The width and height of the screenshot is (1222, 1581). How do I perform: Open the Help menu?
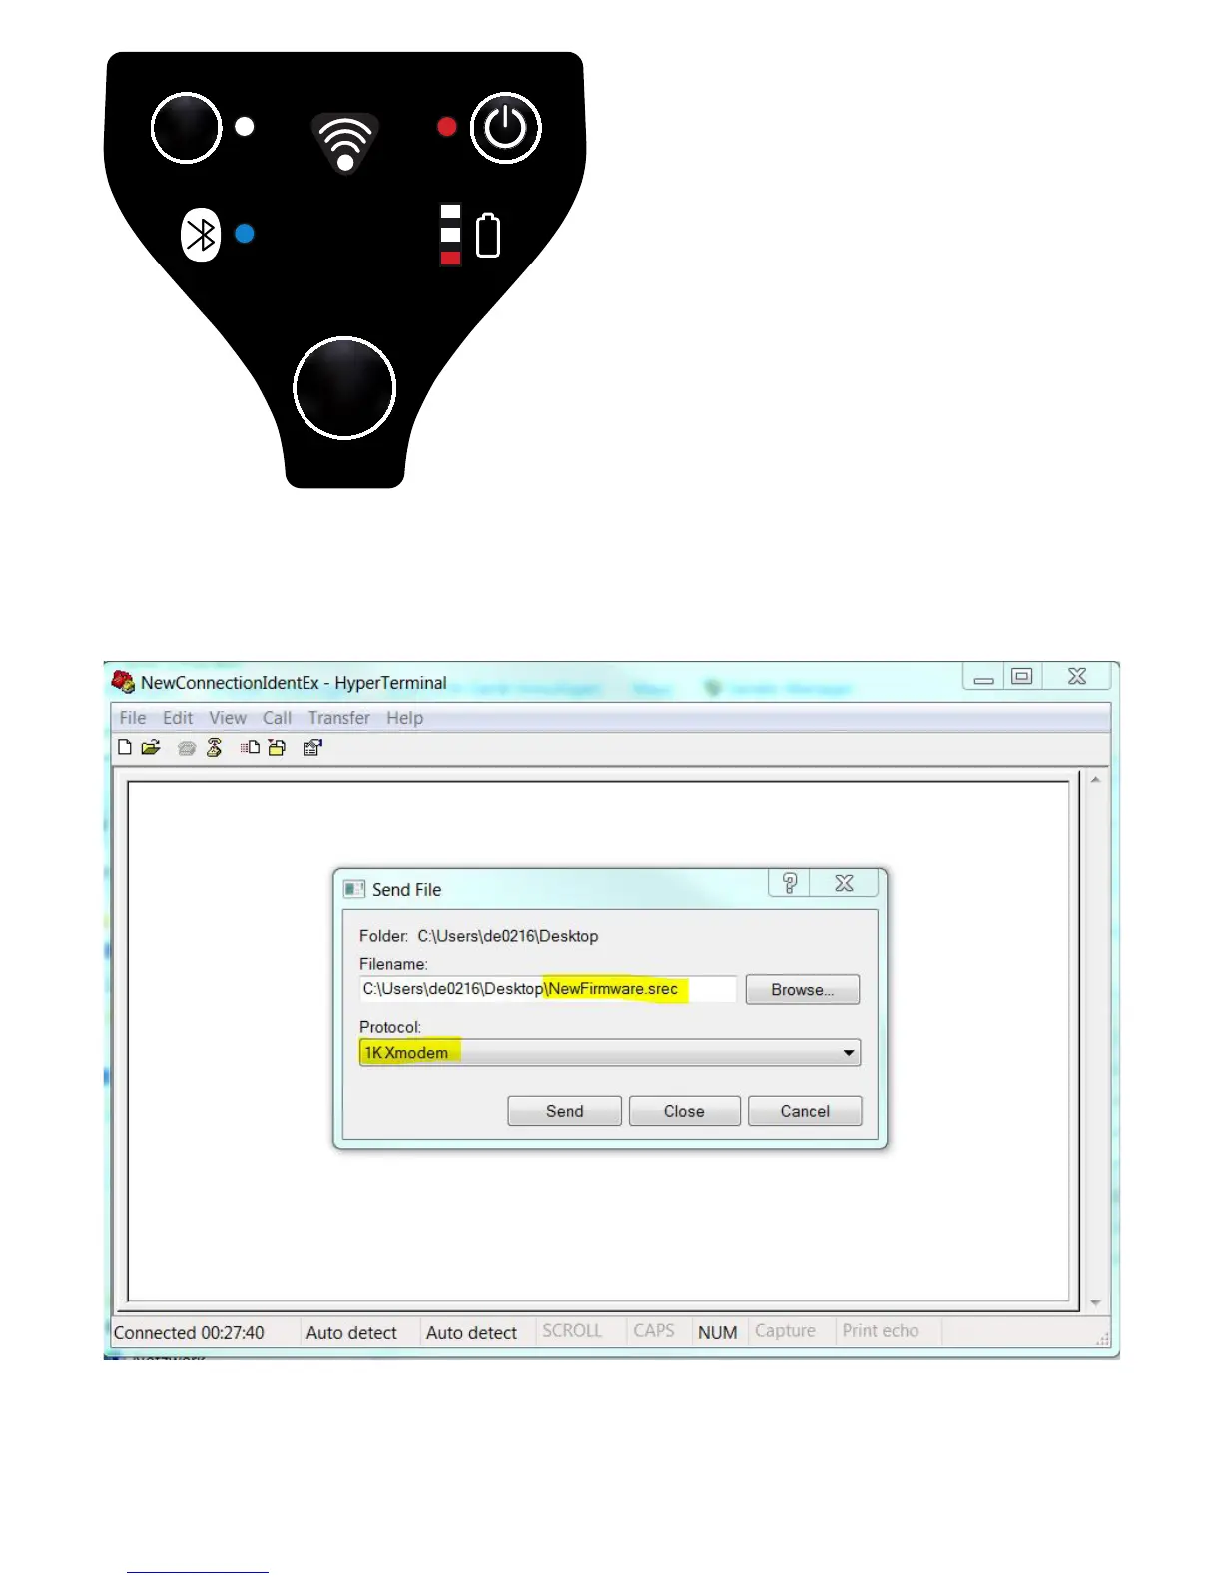tap(405, 718)
